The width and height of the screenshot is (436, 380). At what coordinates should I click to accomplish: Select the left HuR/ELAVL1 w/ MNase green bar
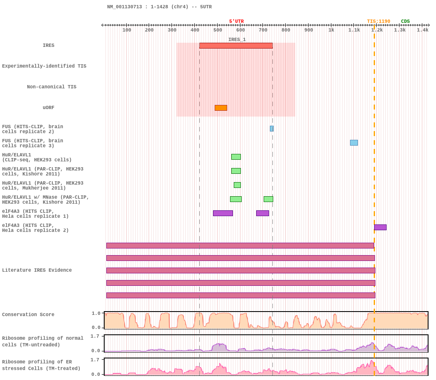pyautogui.click(x=236, y=199)
